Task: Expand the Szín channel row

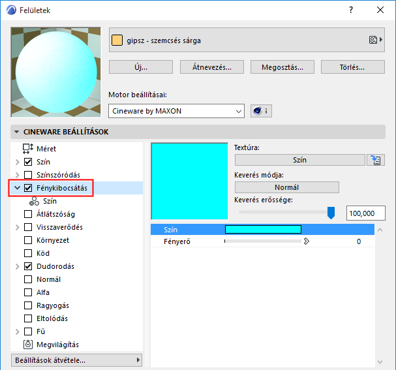Action: pos(17,162)
